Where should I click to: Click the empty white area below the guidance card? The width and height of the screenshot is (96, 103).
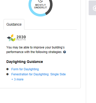pyautogui.click(x=40, y=96)
